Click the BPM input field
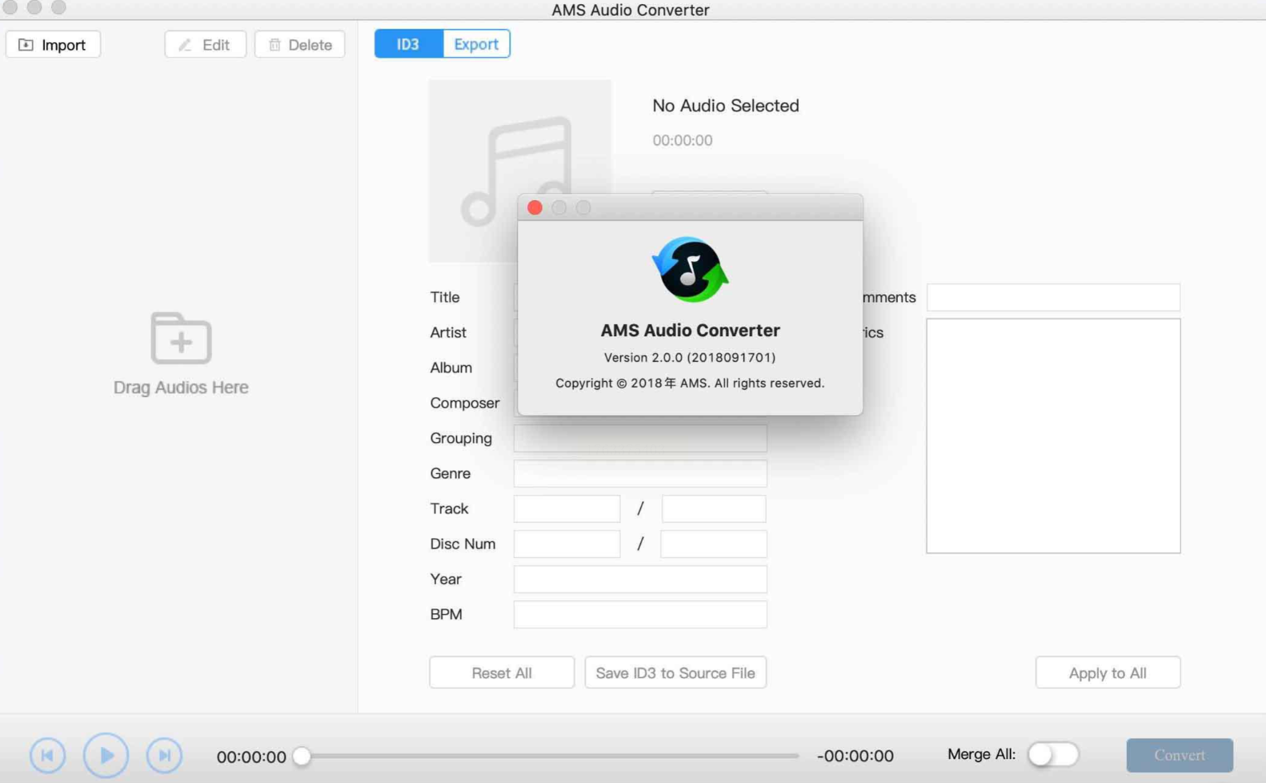Viewport: 1266px width, 783px height. tap(640, 614)
